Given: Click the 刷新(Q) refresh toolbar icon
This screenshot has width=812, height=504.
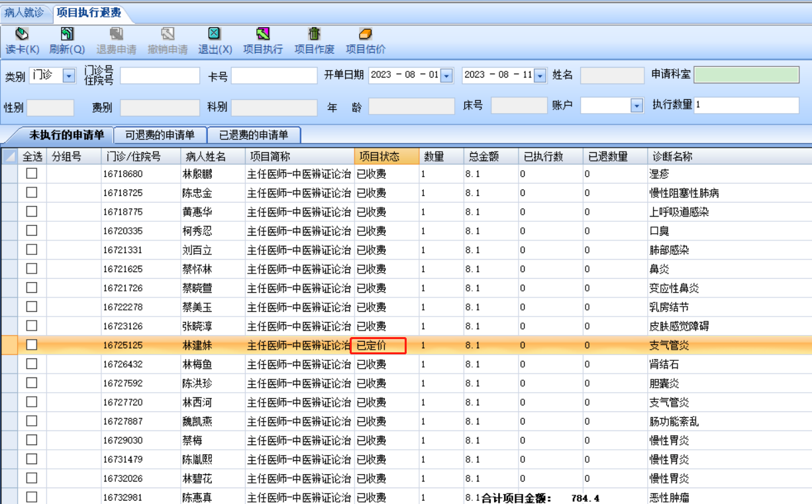Looking at the screenshot, I should pos(67,34).
